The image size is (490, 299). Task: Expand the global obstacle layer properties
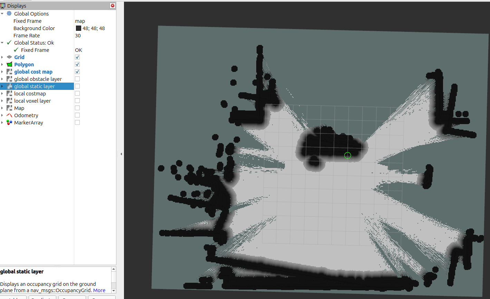point(2,79)
